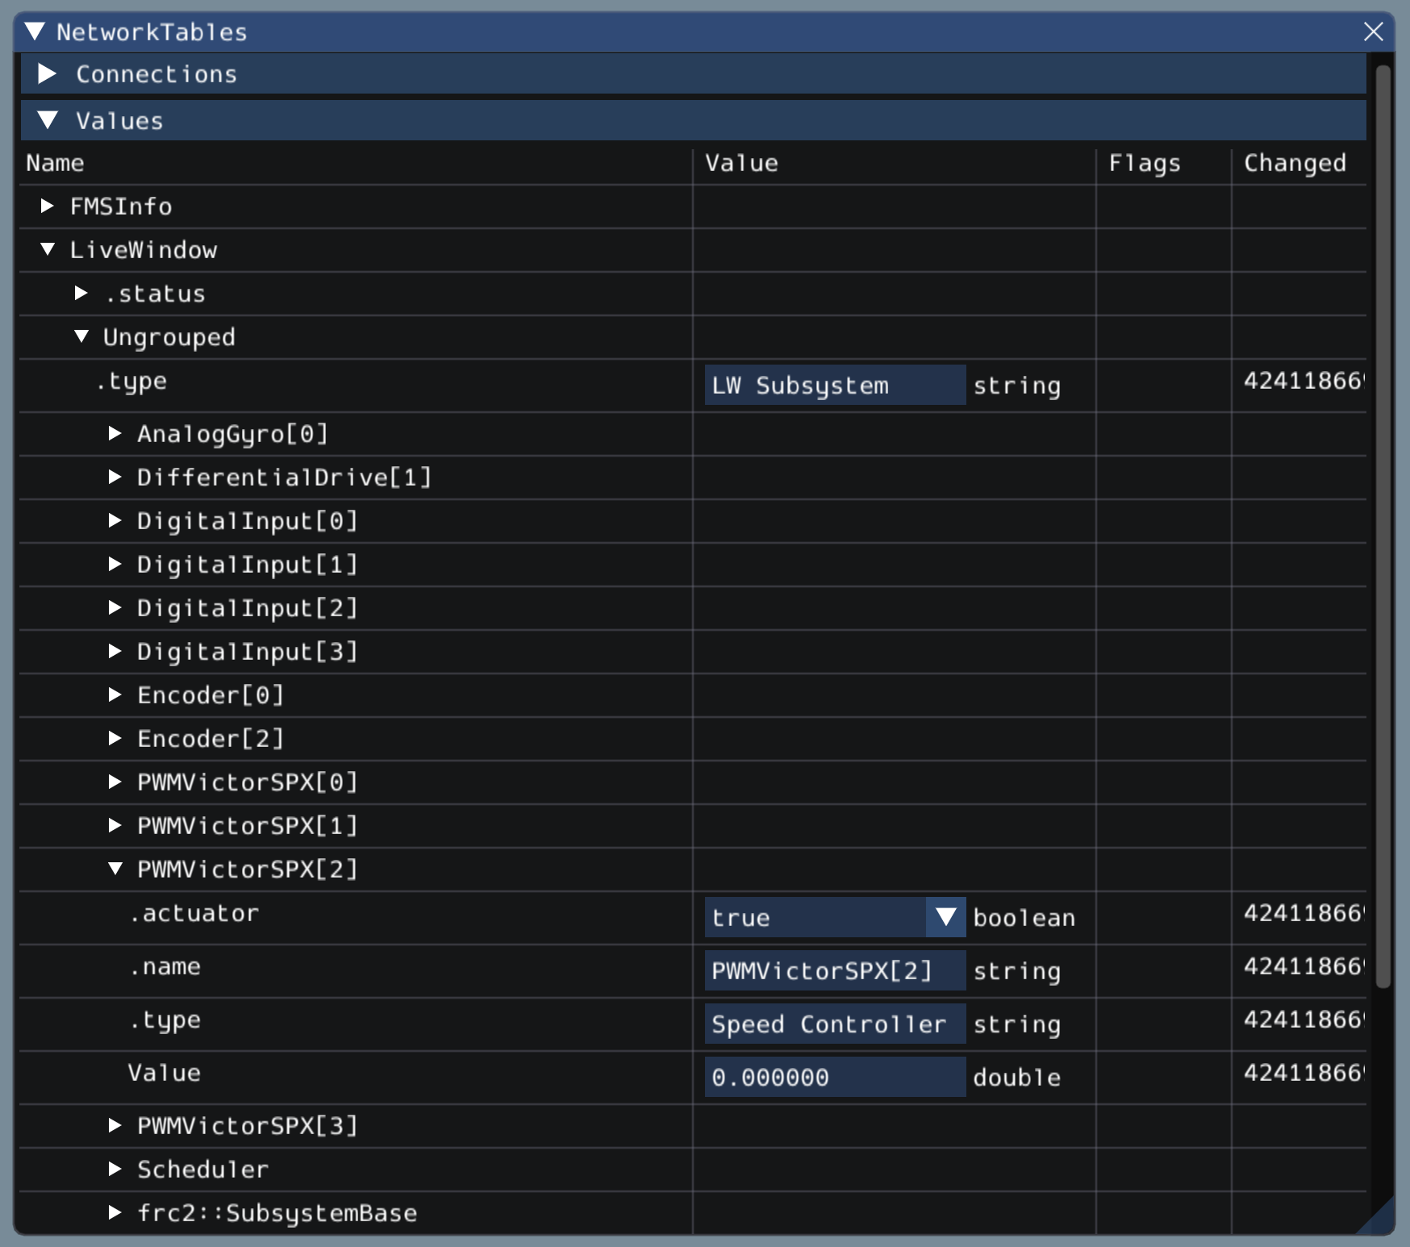Viewport: 1410px width, 1247px height.
Task: Collapse the LiveWindow tree node
Action: (x=48, y=250)
